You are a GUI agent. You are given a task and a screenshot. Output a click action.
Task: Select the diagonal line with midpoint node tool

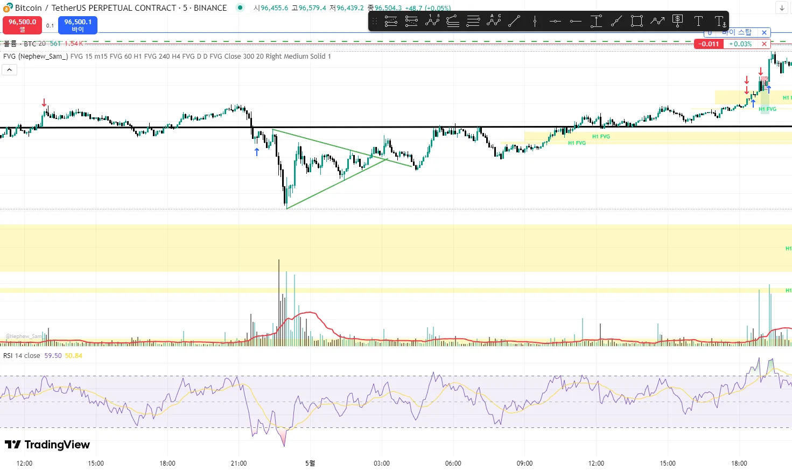tap(616, 22)
